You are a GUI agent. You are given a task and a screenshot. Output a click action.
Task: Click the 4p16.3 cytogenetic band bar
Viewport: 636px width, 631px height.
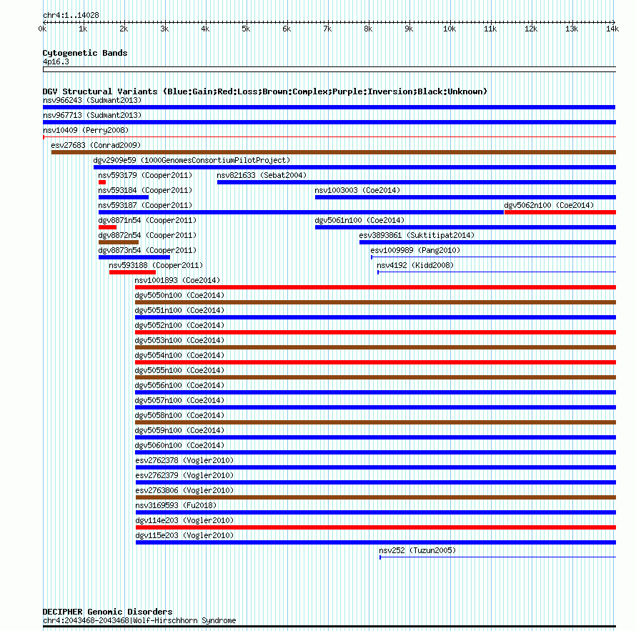pos(329,69)
